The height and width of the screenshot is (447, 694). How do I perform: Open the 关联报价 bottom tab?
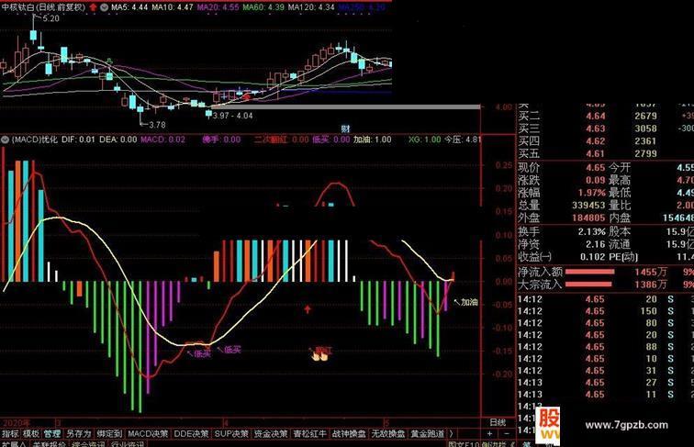pos(50,444)
